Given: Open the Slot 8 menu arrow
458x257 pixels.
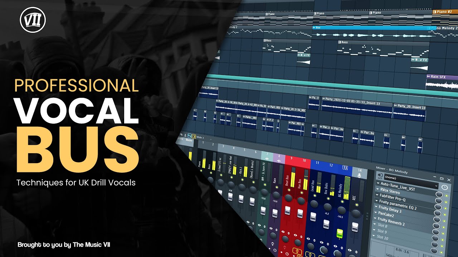Looking at the screenshot, I should coord(374,224).
